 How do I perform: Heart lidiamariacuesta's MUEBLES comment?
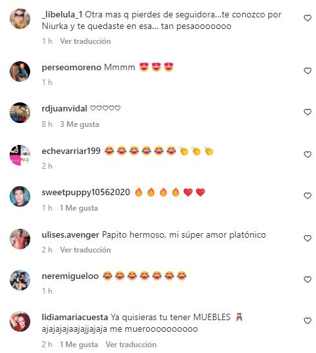coord(308,321)
